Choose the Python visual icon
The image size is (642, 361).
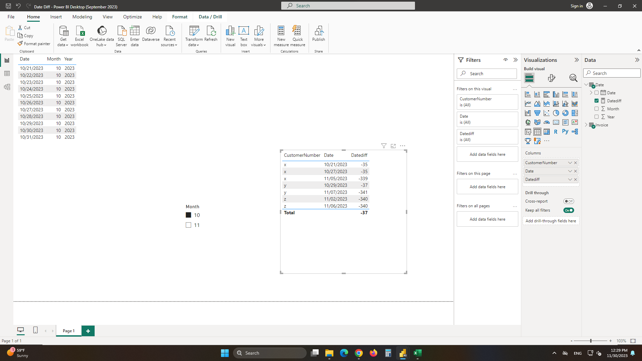[x=565, y=132]
